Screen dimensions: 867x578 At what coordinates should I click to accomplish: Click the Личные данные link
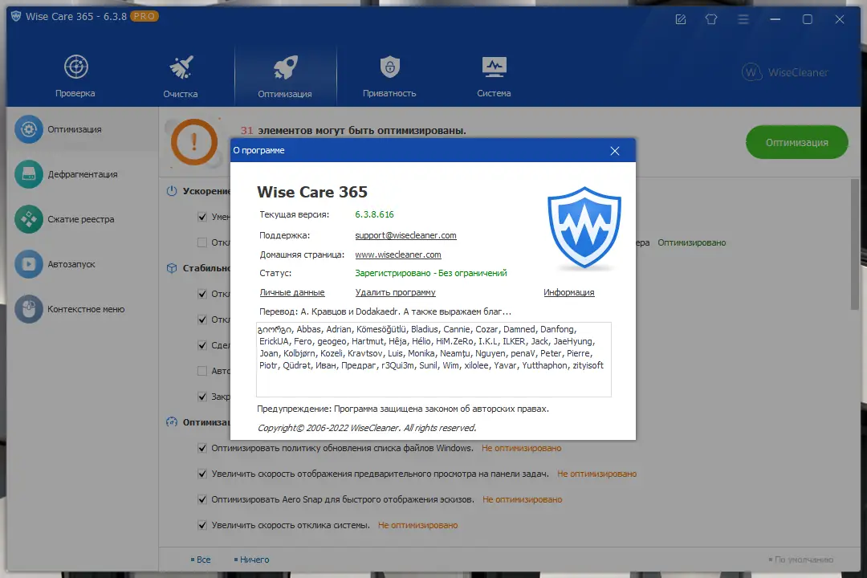click(292, 292)
